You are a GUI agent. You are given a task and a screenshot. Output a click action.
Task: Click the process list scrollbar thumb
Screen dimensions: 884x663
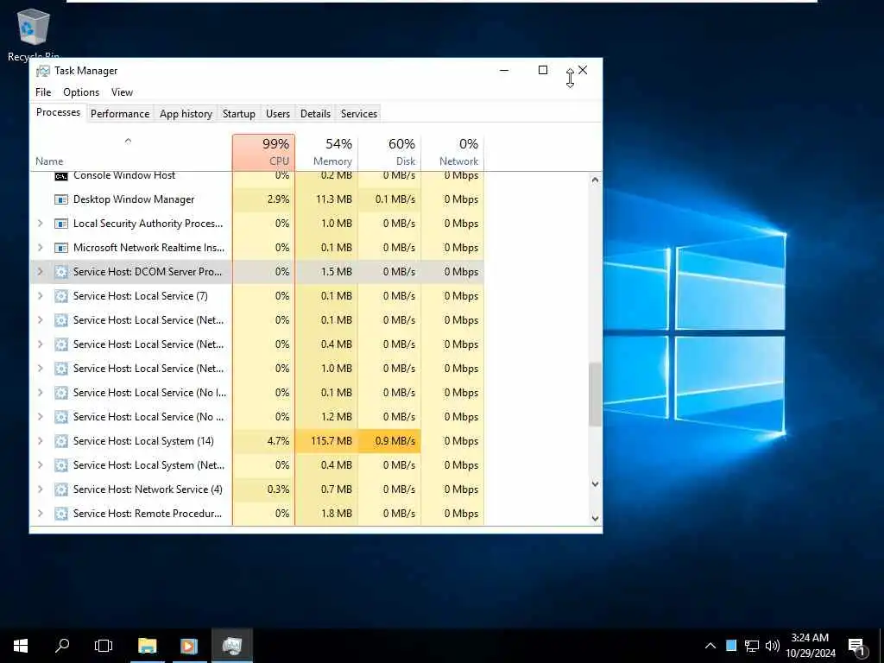pyautogui.click(x=595, y=394)
